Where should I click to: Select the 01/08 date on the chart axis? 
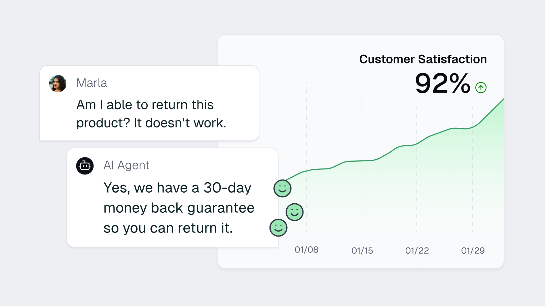(306, 250)
